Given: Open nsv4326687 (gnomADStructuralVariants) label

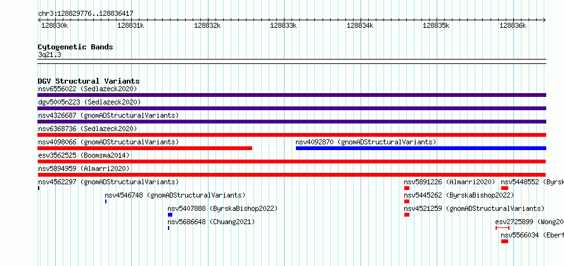Looking at the screenshot, I should (x=108, y=115).
